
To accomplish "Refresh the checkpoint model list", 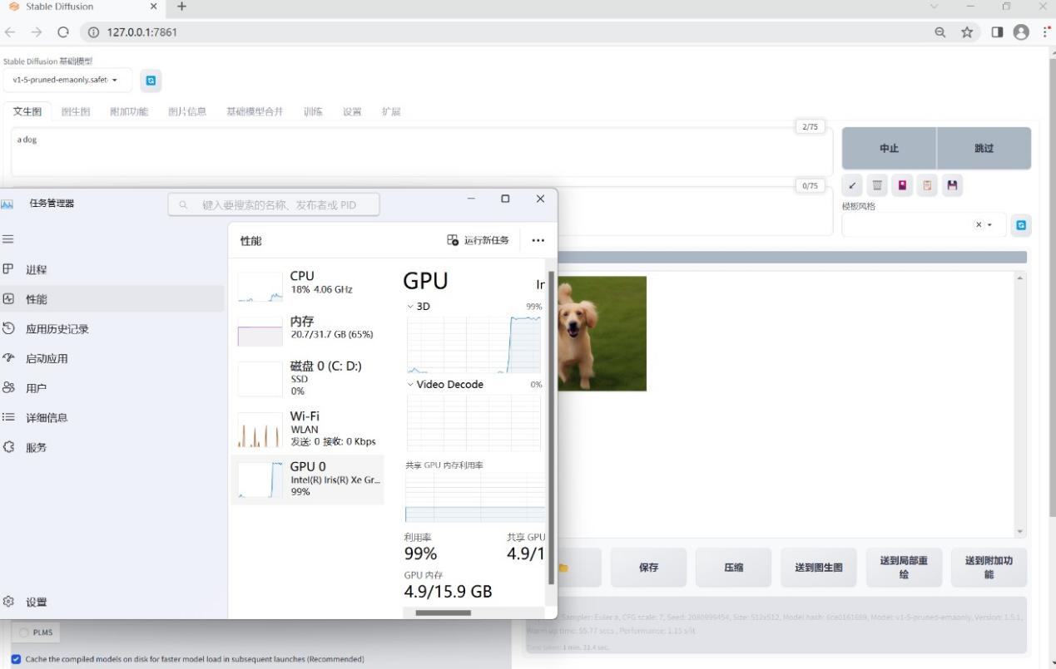I will (x=151, y=80).
